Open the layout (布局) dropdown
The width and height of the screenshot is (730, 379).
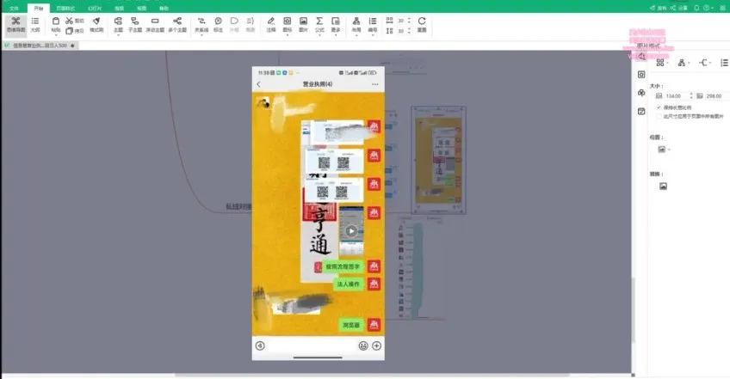356,23
